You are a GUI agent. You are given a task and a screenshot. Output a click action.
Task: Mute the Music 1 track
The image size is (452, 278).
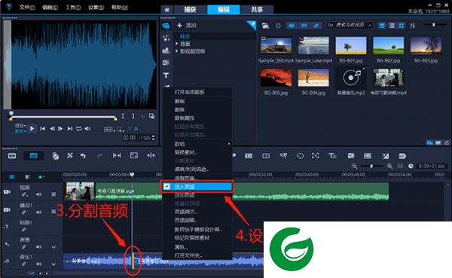[38, 264]
